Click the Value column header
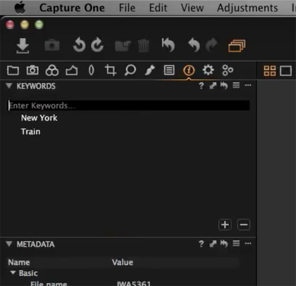 coord(123,262)
